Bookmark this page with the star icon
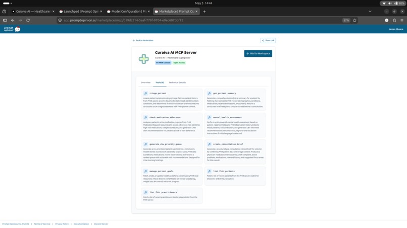The height and width of the screenshot is (228, 407). click(354, 20)
